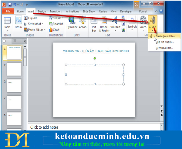This screenshot has width=182, height=149.
Task: Minimize the ribbon with caret button
Action: (x=156, y=12)
